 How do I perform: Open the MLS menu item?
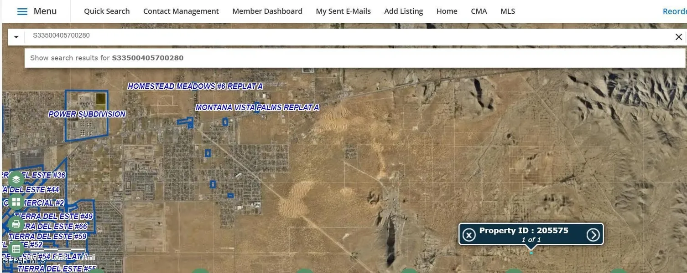pos(507,11)
